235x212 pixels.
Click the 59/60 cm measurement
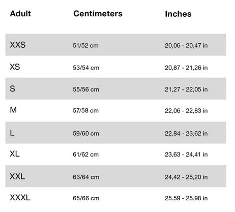coord(86,134)
